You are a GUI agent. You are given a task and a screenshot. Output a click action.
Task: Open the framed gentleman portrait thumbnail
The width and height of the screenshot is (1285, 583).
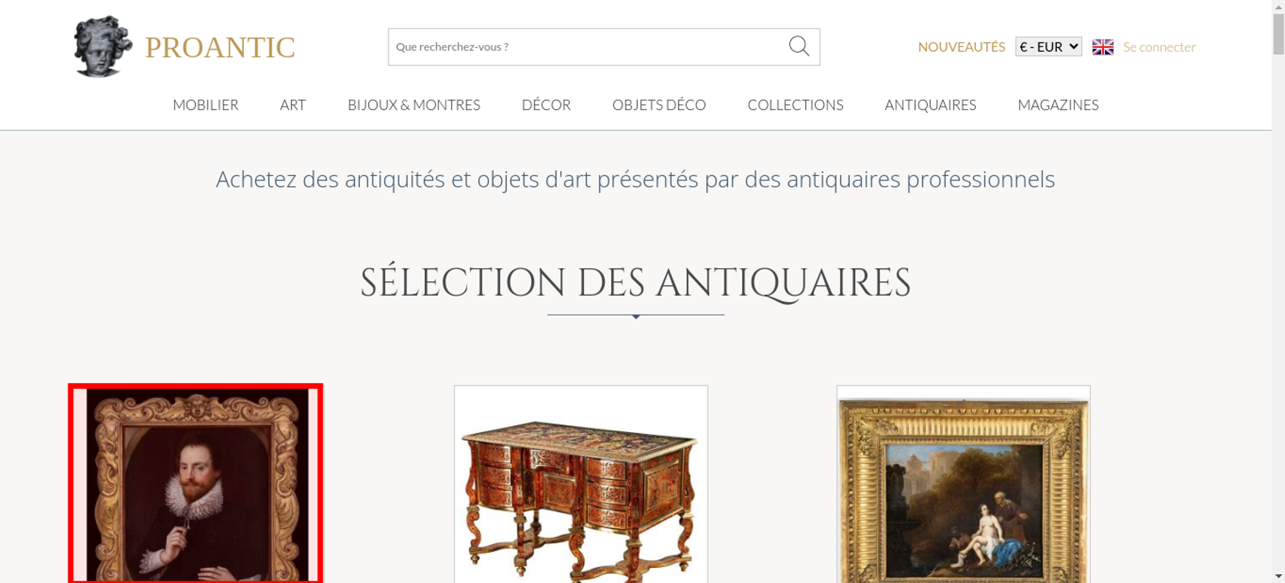195,484
